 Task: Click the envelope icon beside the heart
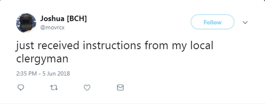pos(120,88)
